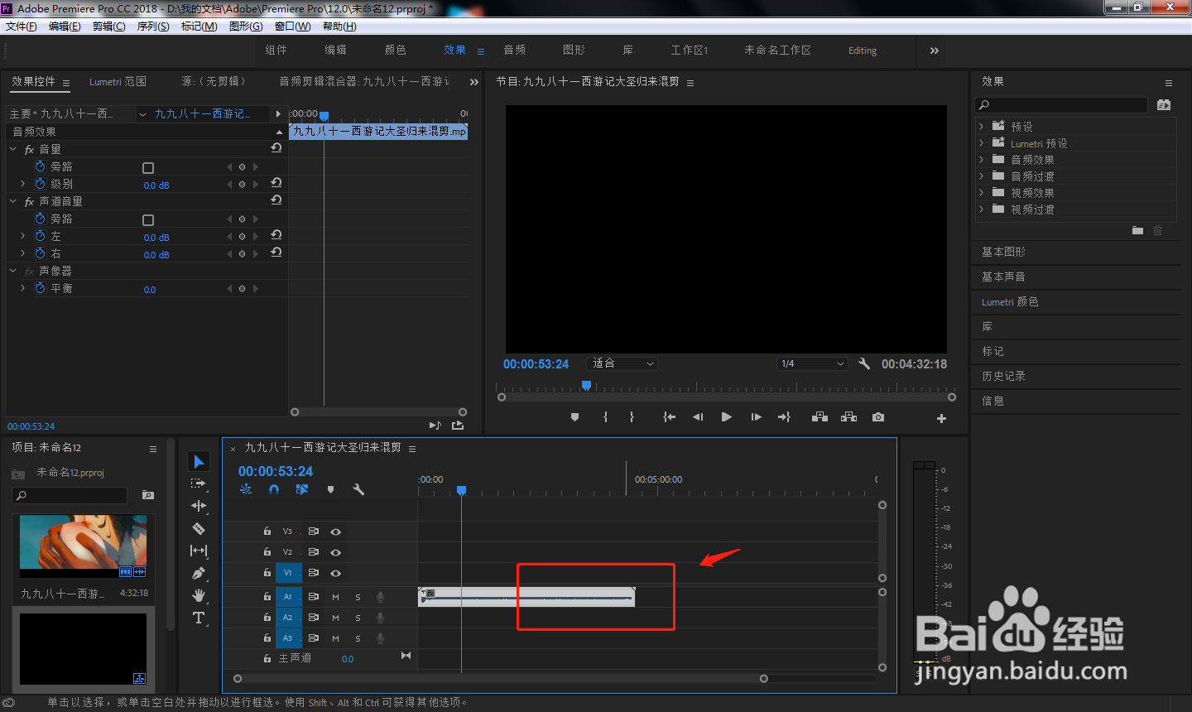Select the Slip tool
Image resolution: width=1192 pixels, height=712 pixels.
[199, 551]
